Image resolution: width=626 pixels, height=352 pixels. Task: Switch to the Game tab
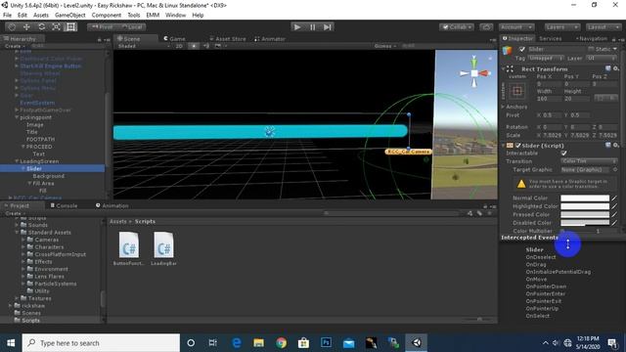(174, 39)
